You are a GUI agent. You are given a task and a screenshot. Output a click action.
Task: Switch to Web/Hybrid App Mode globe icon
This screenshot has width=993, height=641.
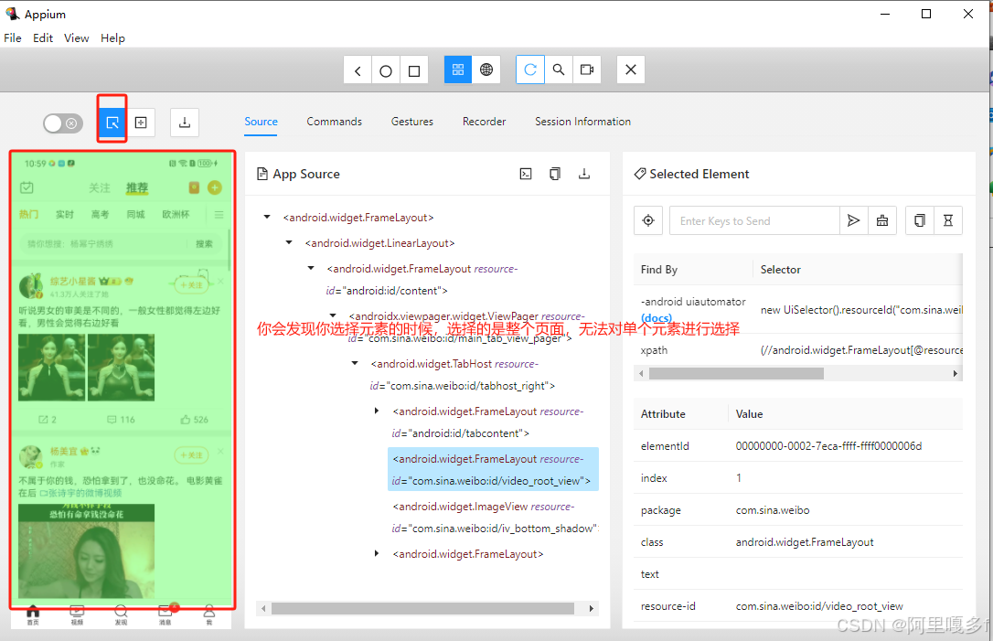(486, 69)
